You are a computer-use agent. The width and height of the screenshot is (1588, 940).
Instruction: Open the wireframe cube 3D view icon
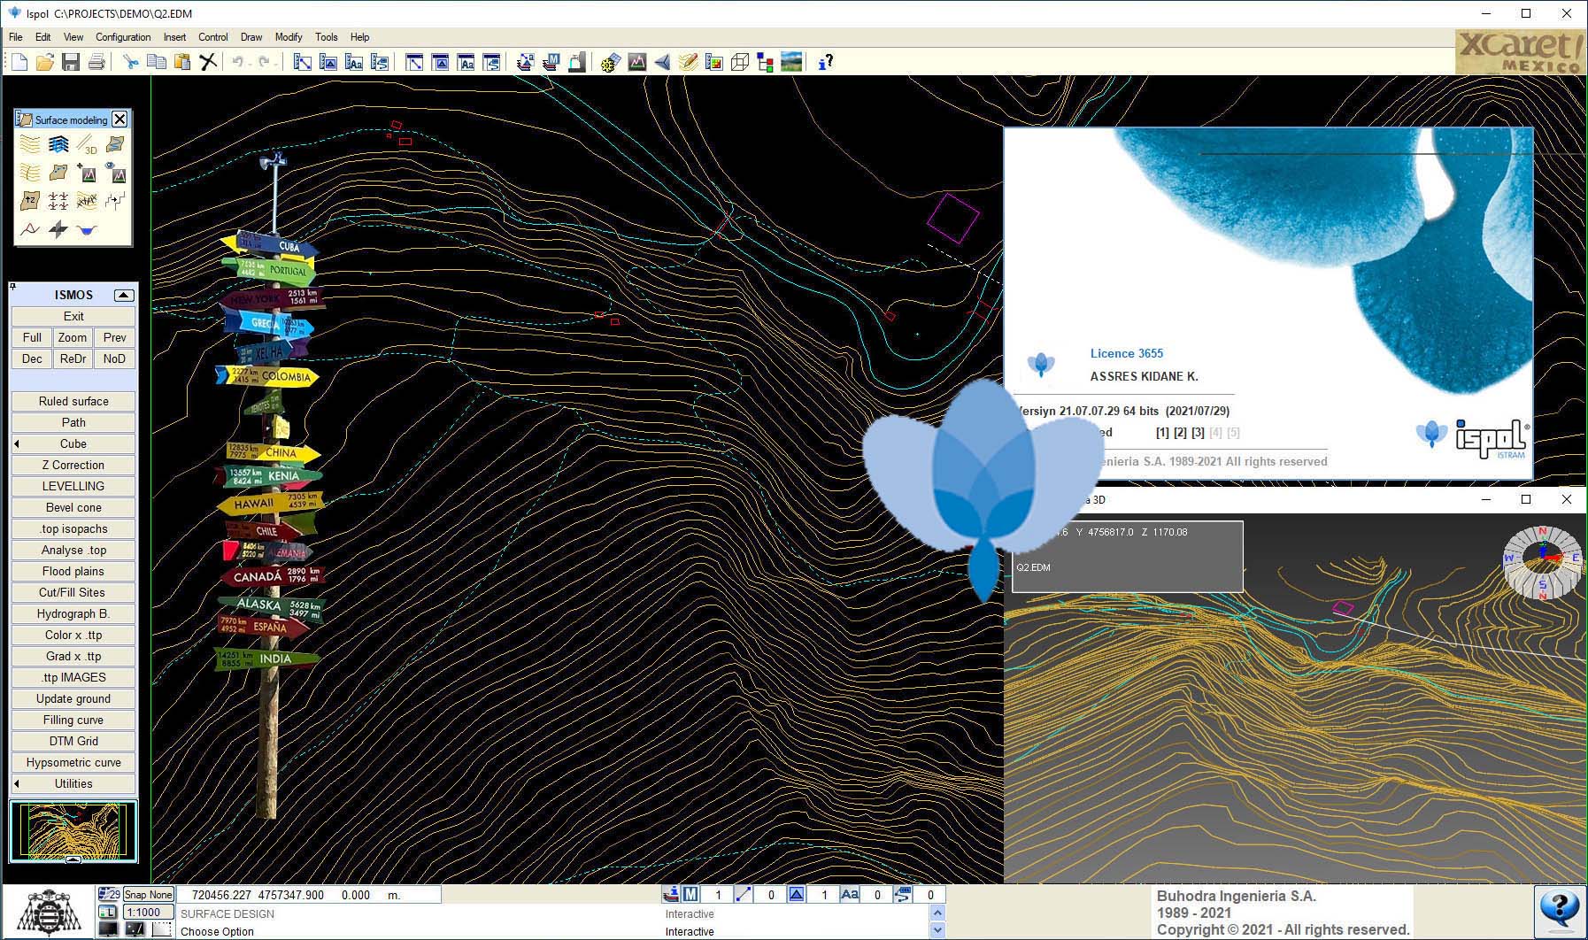(x=740, y=62)
